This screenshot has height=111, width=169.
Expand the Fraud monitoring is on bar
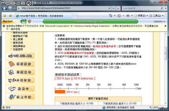90,22
